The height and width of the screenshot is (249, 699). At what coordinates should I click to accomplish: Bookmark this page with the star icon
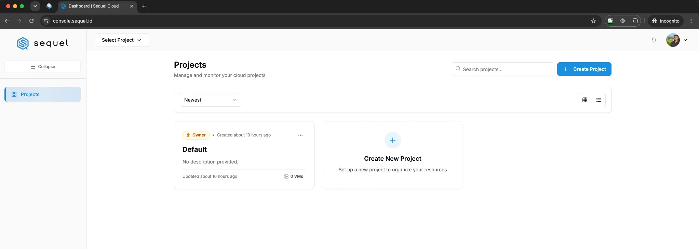(x=593, y=21)
